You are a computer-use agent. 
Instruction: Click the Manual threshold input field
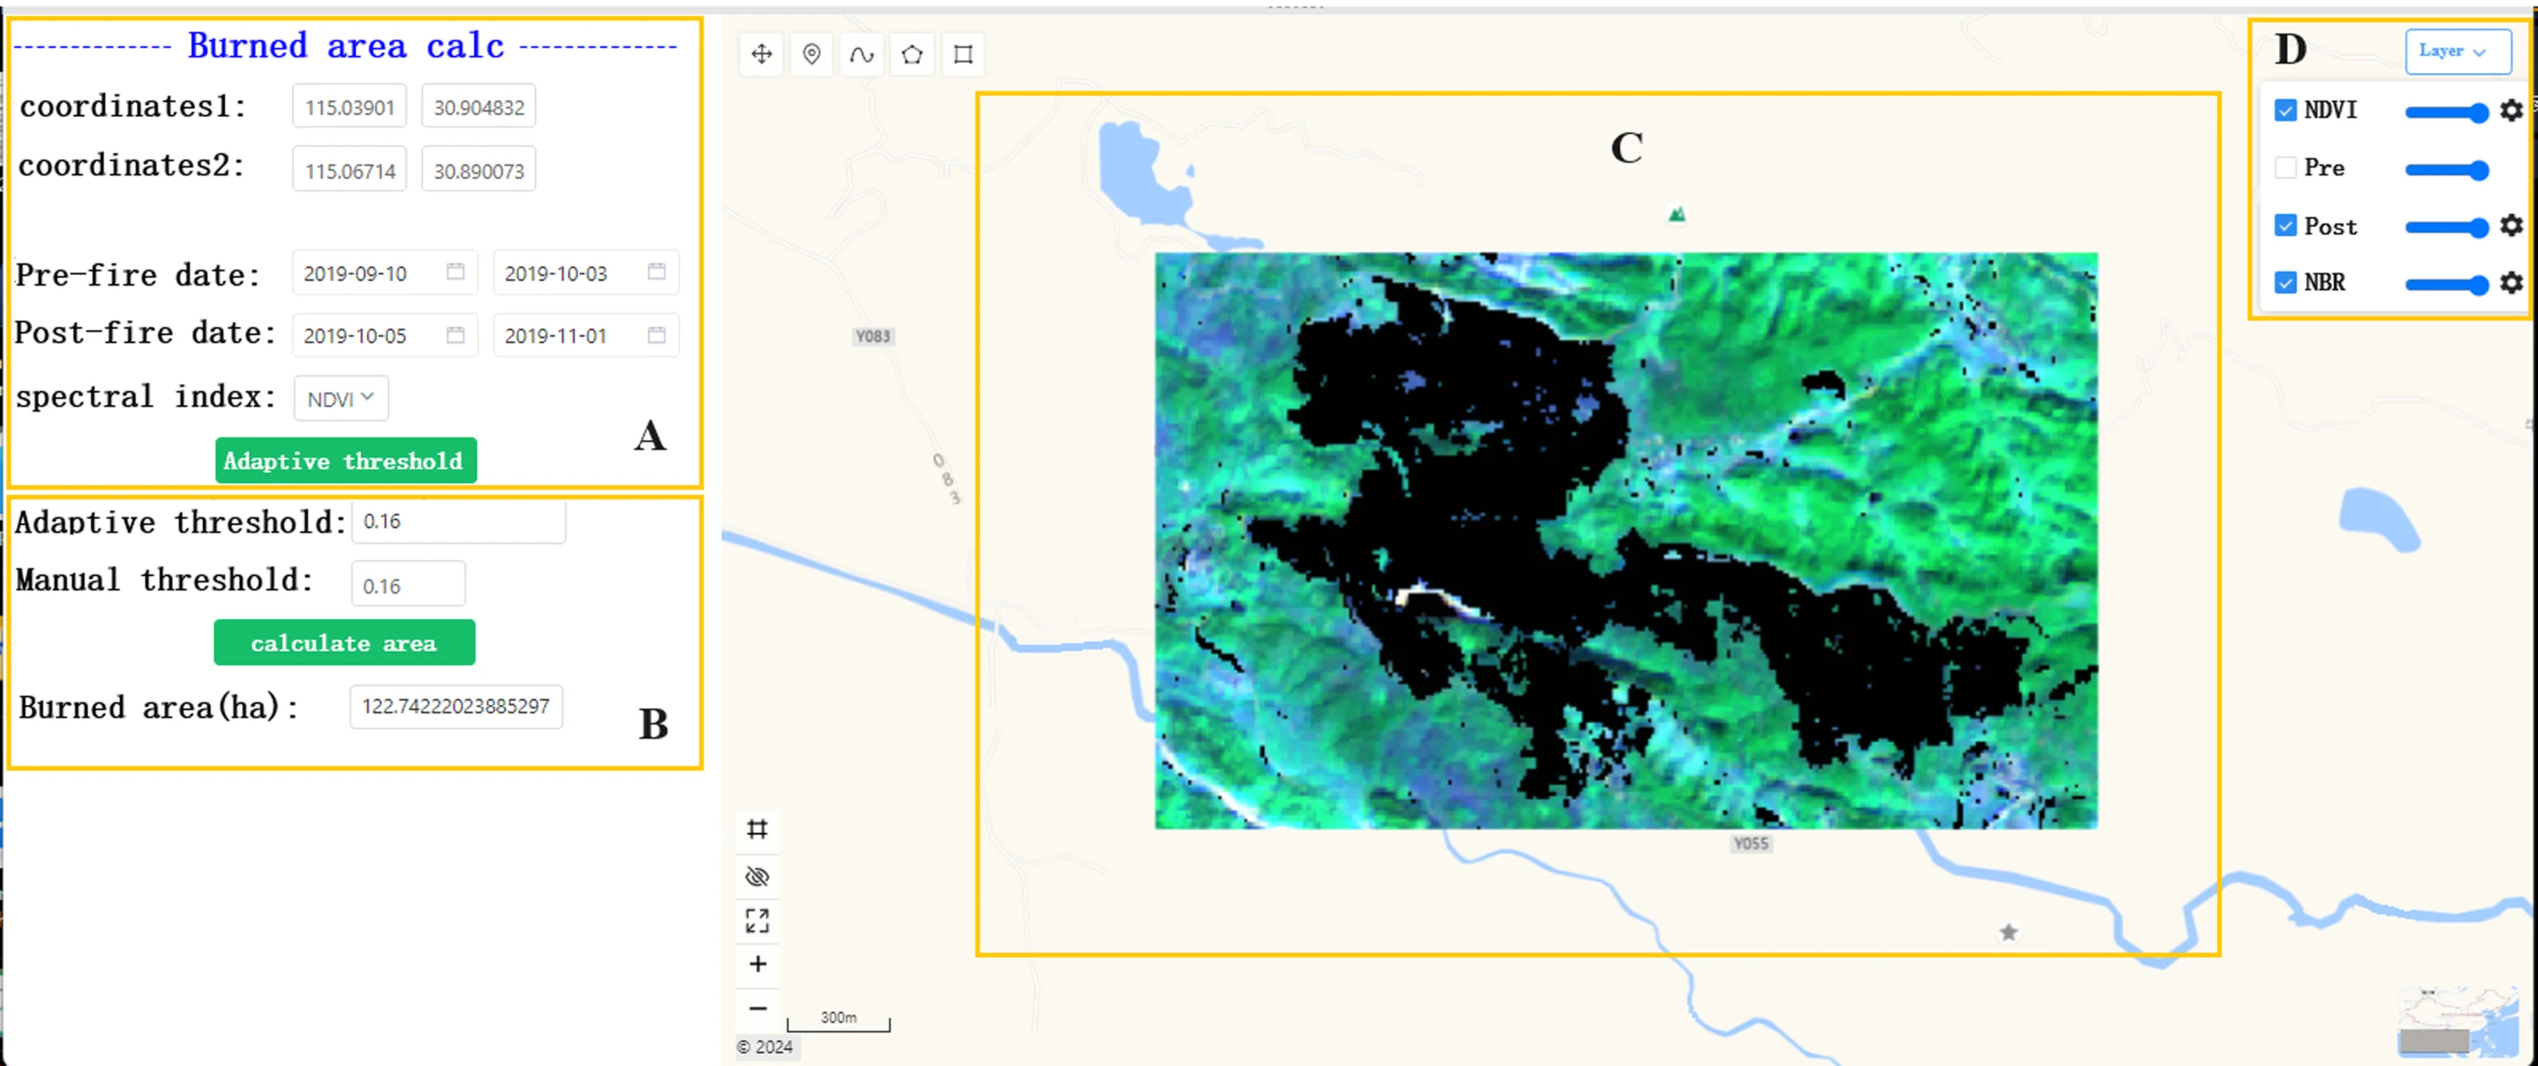click(407, 583)
